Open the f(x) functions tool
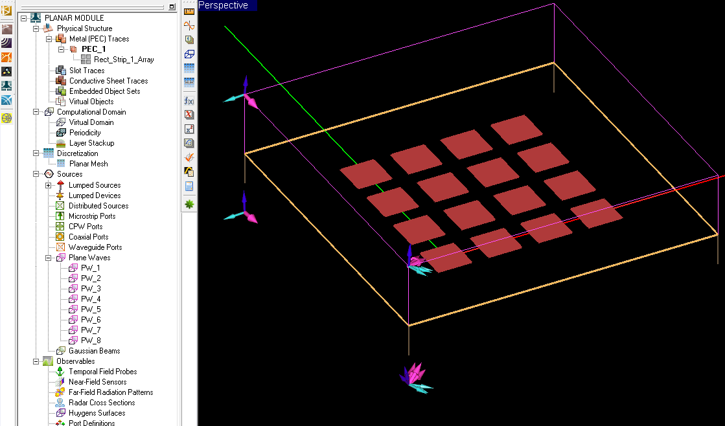The image size is (725, 426). tap(189, 100)
